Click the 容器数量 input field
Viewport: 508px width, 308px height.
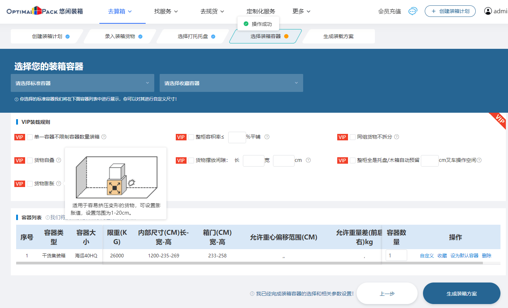396,255
